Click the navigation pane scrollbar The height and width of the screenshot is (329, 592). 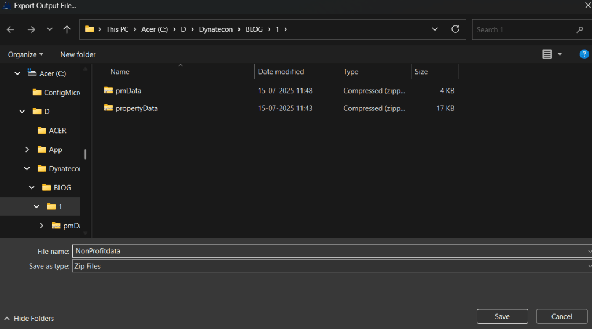pos(86,154)
